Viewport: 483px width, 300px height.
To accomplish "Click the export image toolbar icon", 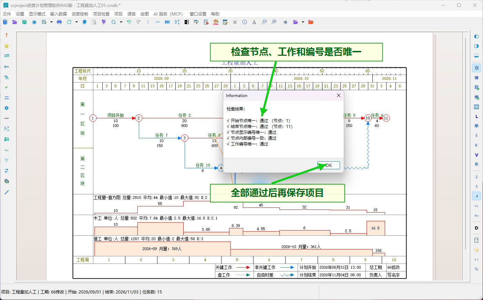I will (x=44, y=22).
